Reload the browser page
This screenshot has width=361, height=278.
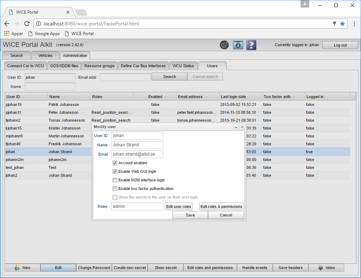click(27, 24)
